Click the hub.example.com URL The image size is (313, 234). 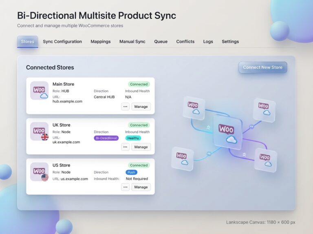[68, 101]
